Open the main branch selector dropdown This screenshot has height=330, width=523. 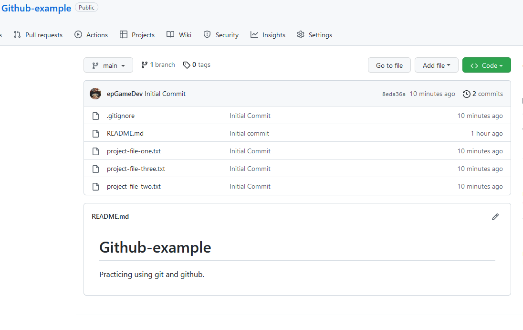click(x=108, y=65)
